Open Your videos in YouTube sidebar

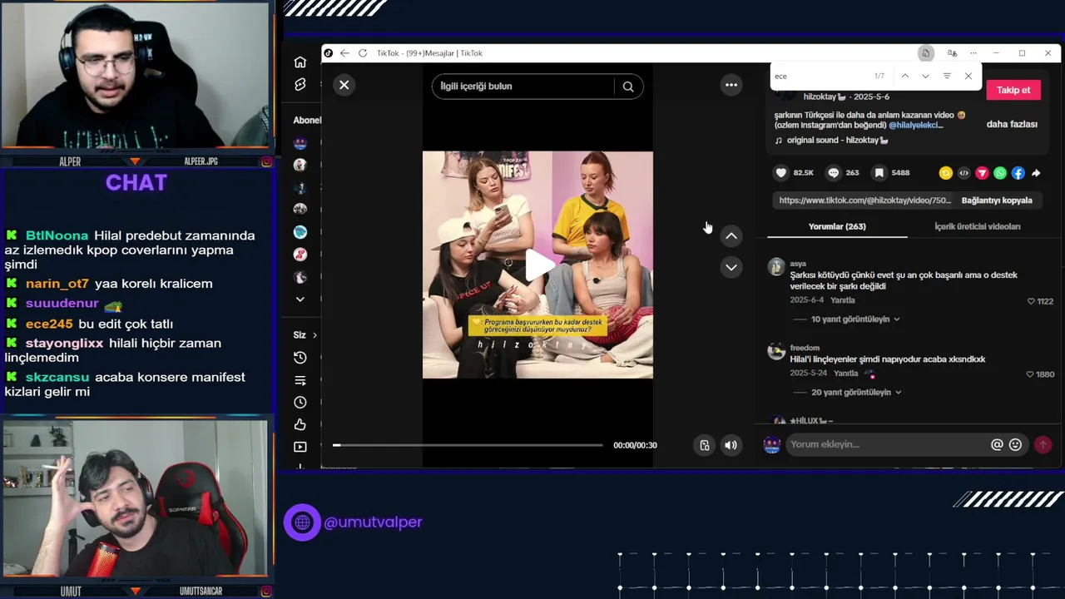point(300,447)
